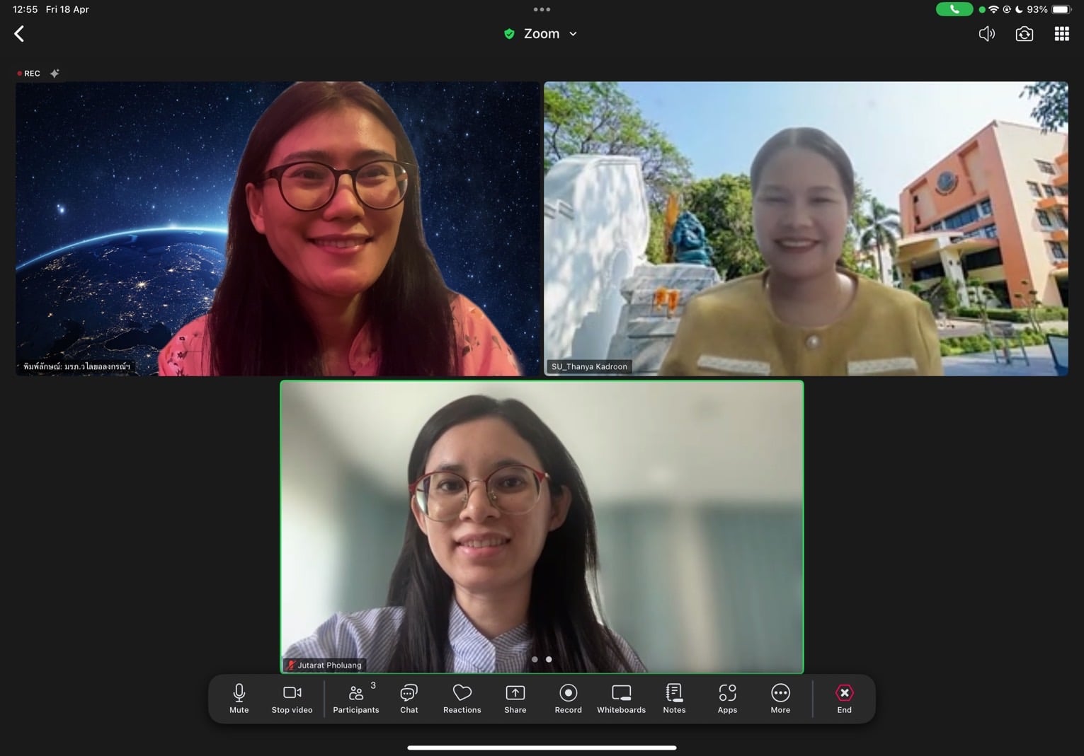The width and height of the screenshot is (1084, 756).
Task: Select the SU_Thanya Kadroon video tile
Action: tap(806, 228)
